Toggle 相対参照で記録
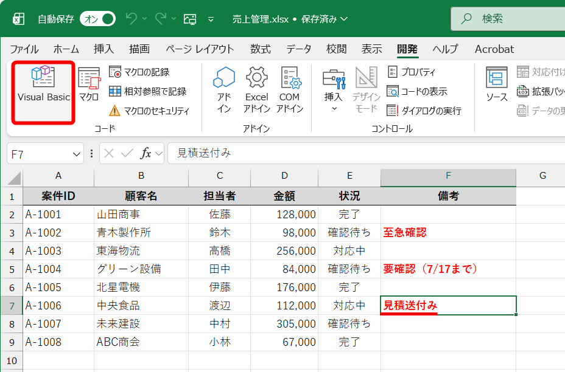Viewport: 565px width, 372px height. tap(148, 91)
